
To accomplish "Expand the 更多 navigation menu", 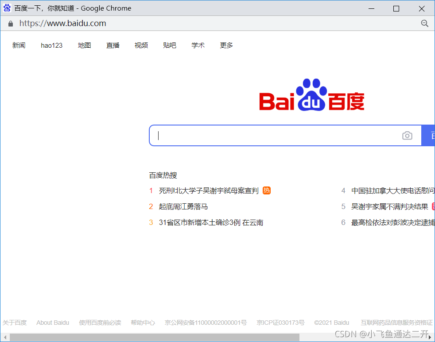I will [x=226, y=45].
